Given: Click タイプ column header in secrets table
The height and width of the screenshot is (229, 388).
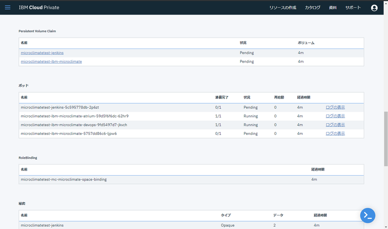Looking at the screenshot, I should (226, 215).
